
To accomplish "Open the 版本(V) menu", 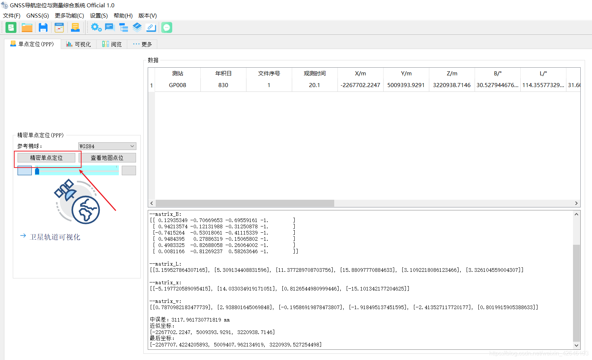I will click(x=148, y=15).
